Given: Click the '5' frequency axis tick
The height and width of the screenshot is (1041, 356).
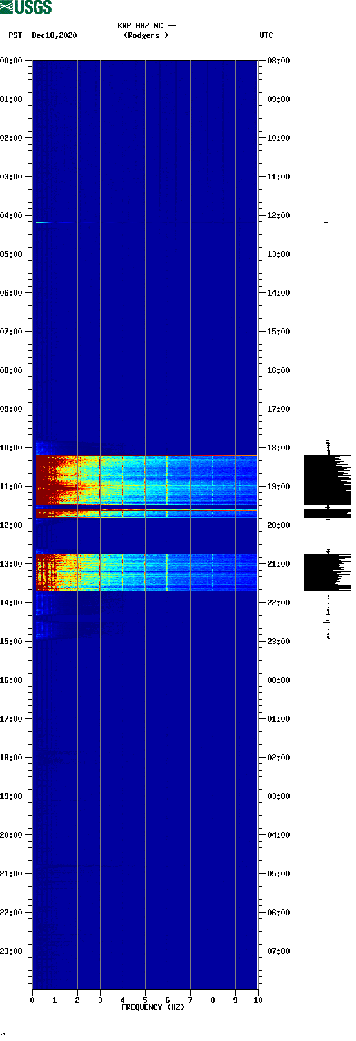Looking at the screenshot, I should [x=145, y=1000].
